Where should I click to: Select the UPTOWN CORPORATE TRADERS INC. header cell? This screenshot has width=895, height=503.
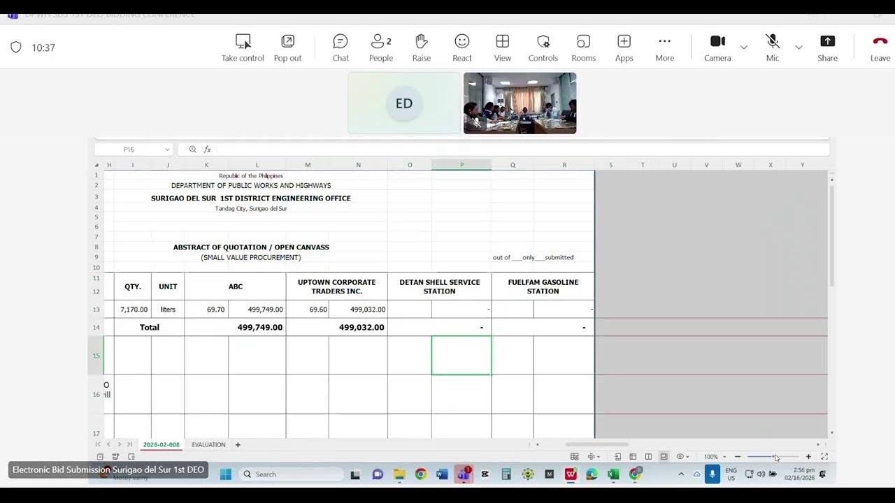(x=336, y=286)
